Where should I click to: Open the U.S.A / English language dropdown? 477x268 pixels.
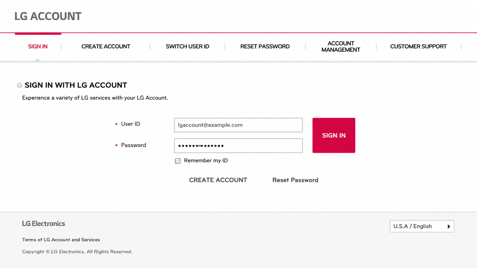pyautogui.click(x=422, y=226)
